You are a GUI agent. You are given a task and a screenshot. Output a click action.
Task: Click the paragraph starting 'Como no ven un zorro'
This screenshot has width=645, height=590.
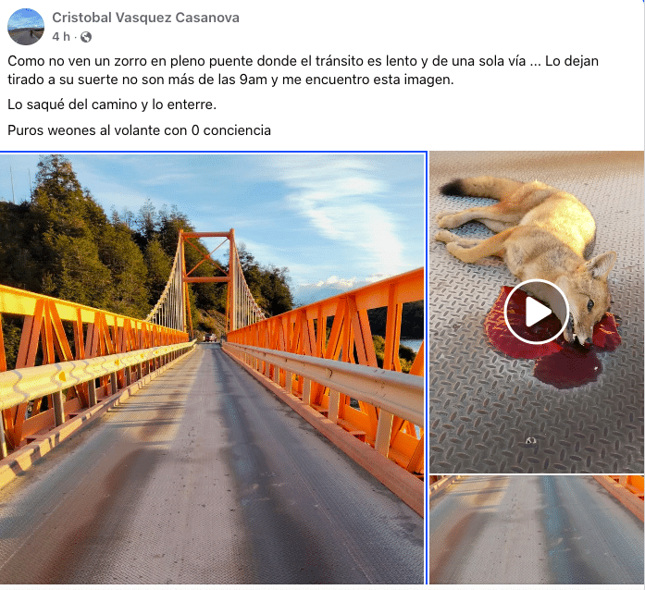click(303, 70)
